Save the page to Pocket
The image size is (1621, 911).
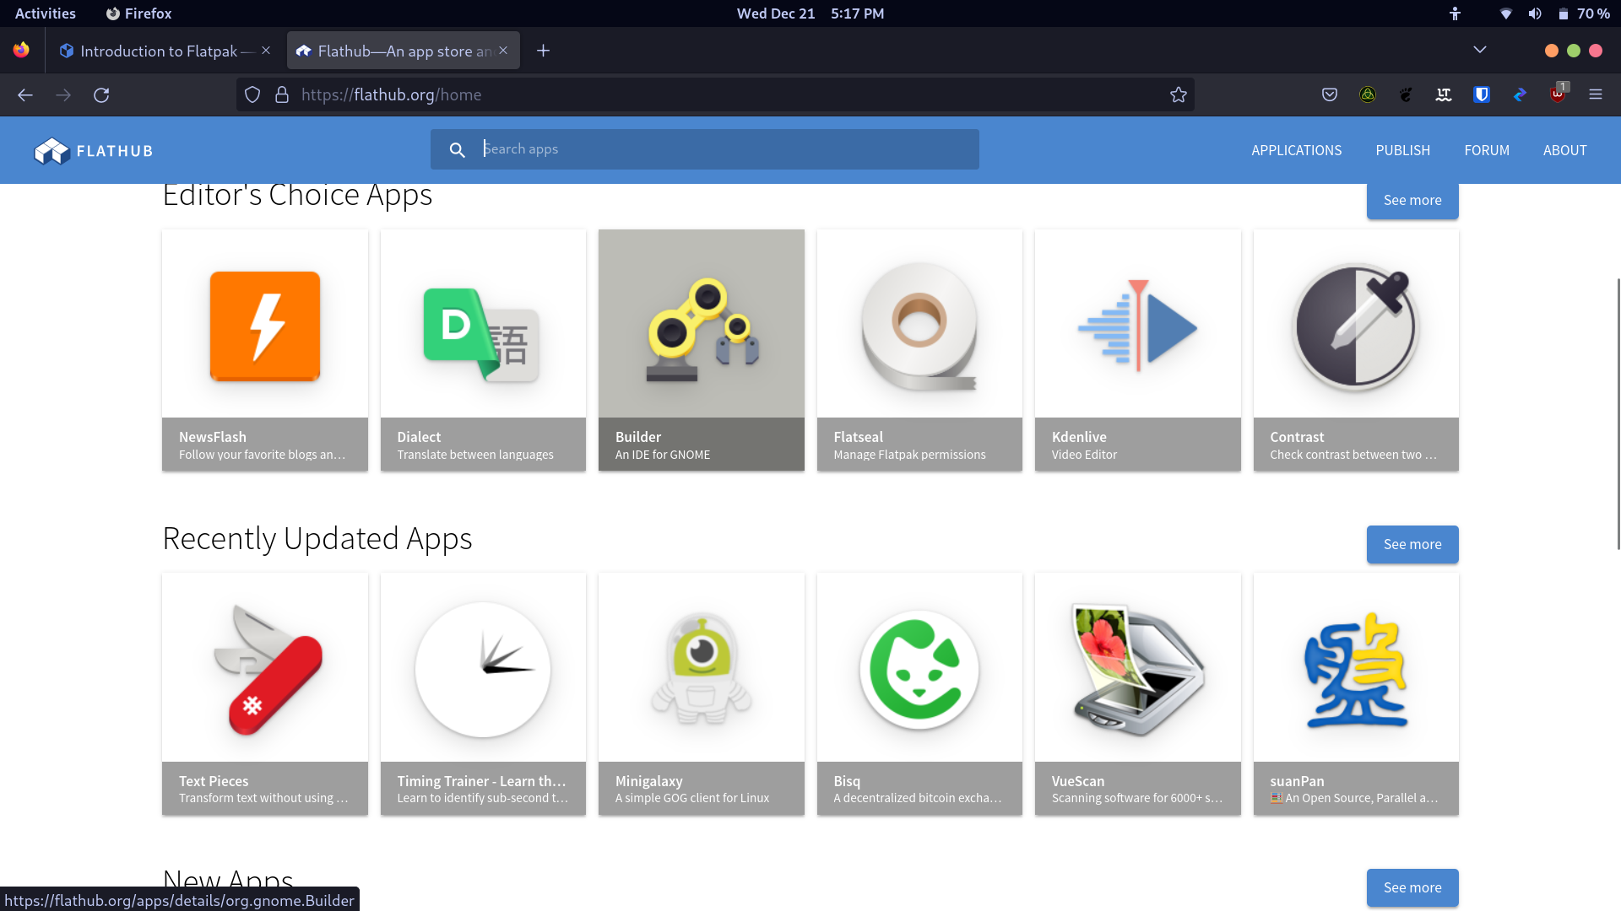[x=1329, y=94]
